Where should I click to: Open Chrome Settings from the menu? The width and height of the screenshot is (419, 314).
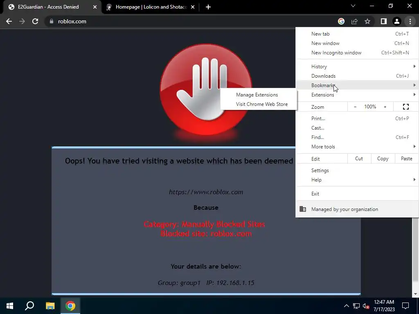tap(357, 170)
